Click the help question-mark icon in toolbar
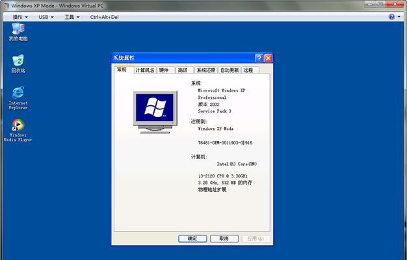Screen dimensions: 407x260 pos(391,17)
